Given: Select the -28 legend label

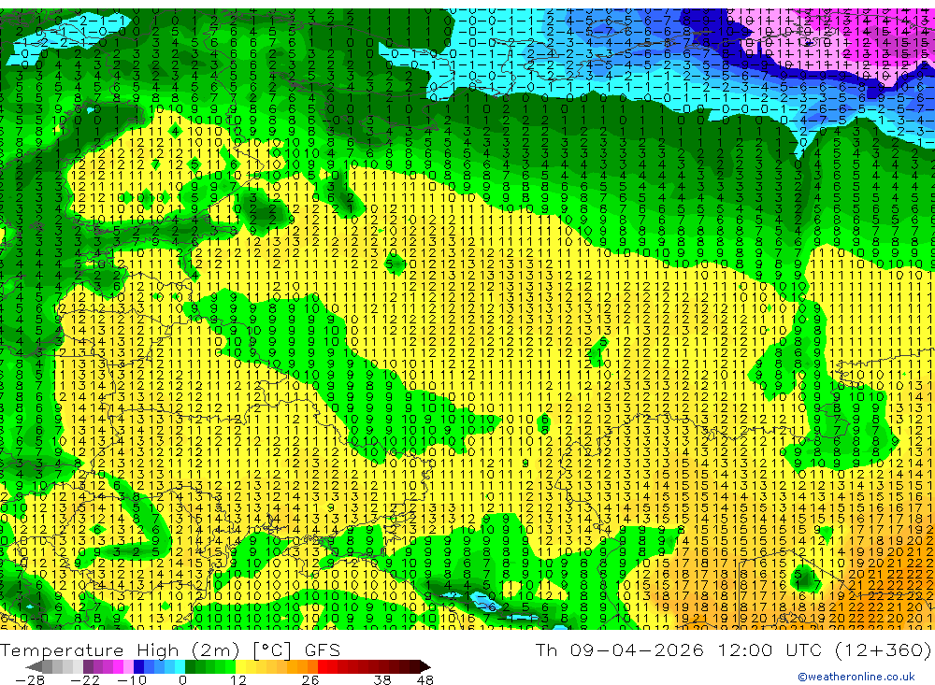Looking at the screenshot, I should [x=30, y=680].
